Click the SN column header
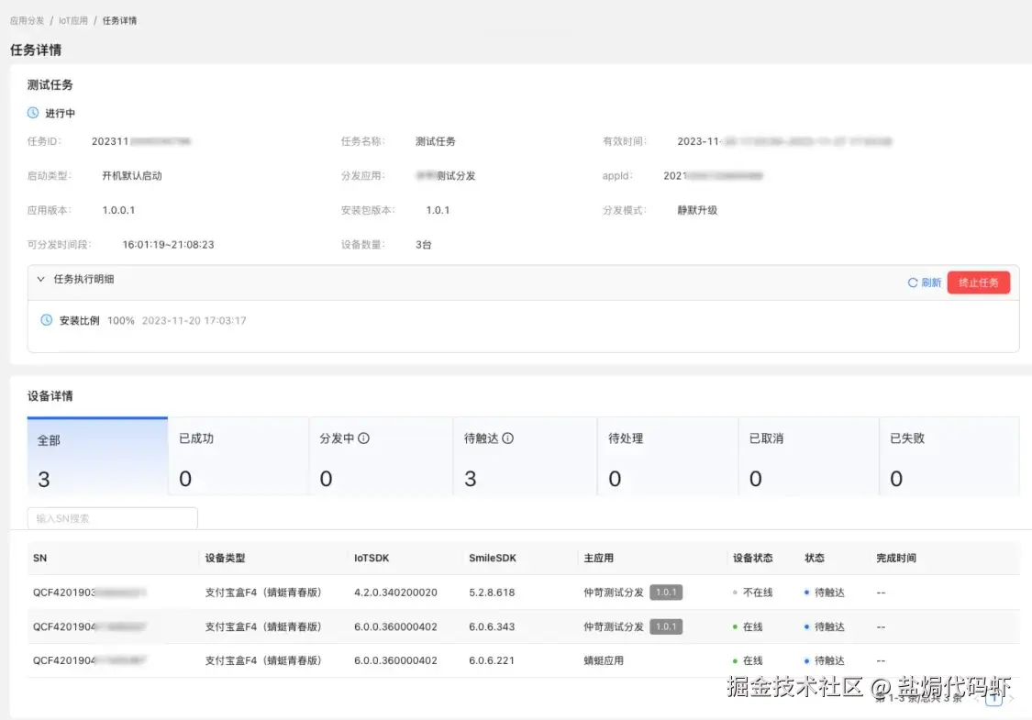The image size is (1032, 720). point(40,558)
